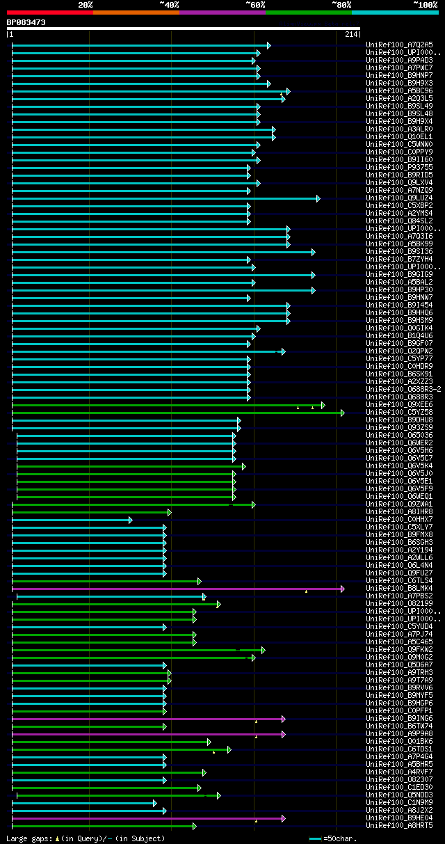The width and height of the screenshot is (445, 844).
Task: Open the UniRef100_A7PWC7 hit
Action: (400, 68)
